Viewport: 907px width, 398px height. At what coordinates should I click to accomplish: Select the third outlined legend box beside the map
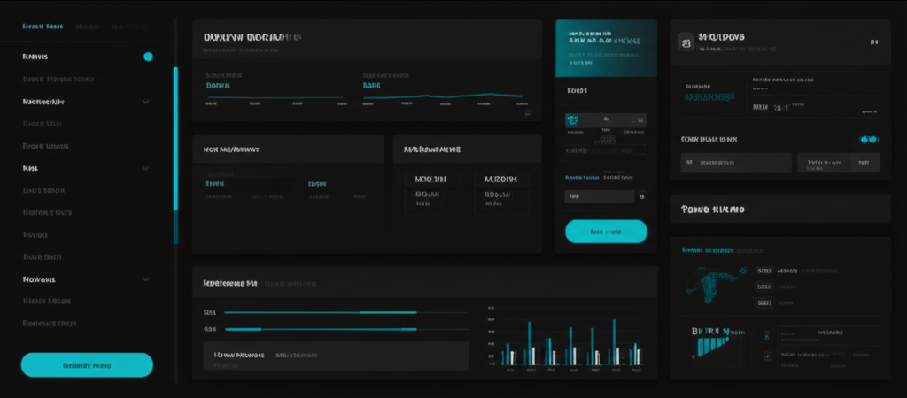tap(764, 302)
